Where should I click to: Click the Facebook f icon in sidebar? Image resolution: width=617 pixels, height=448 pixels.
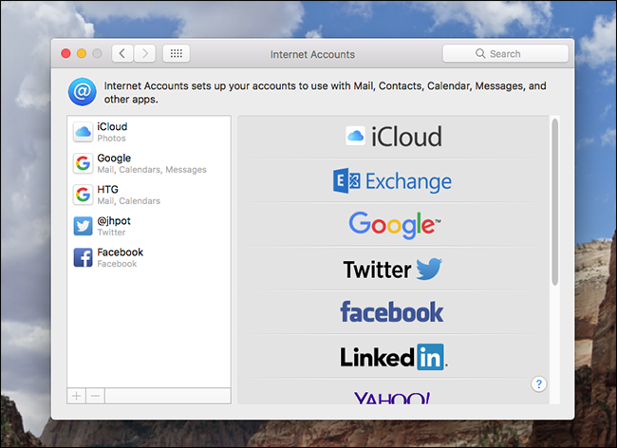click(83, 257)
